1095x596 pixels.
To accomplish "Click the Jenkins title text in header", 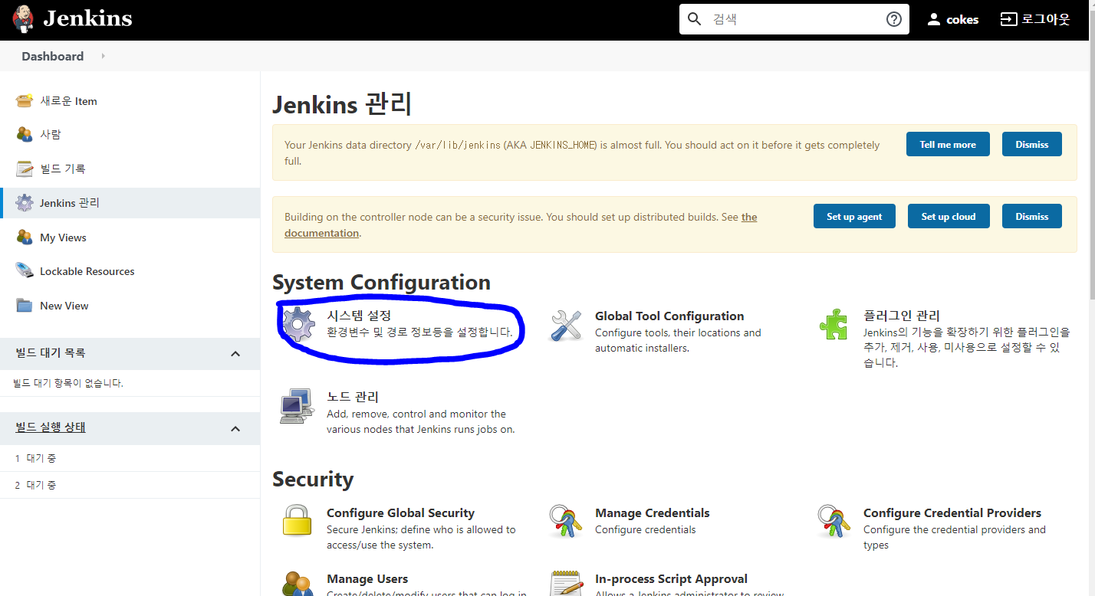I will pyautogui.click(x=87, y=19).
